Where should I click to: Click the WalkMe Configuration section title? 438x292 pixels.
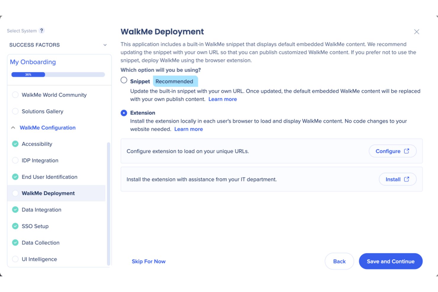48,128
